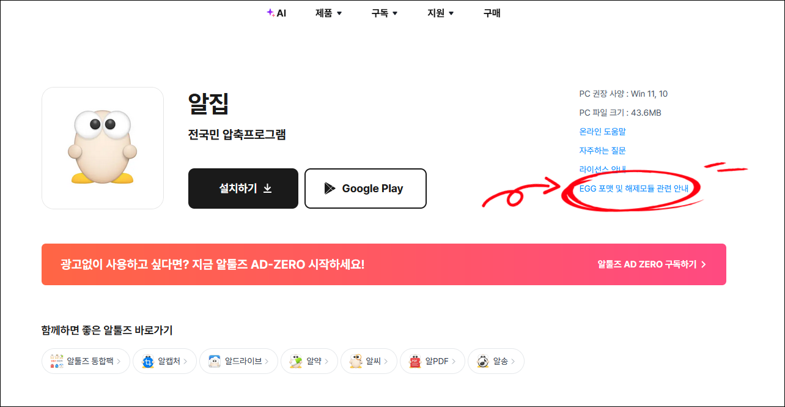
Task: Click the chevron in 알캡처 chip
Action: 186,362
